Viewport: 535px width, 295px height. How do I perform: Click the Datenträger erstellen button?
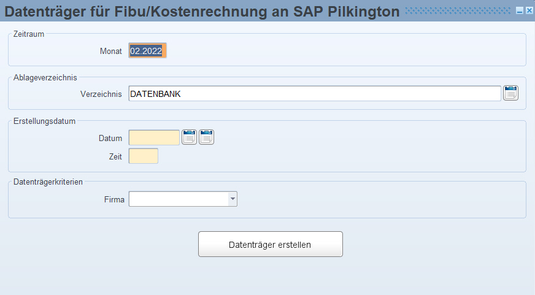tap(270, 244)
